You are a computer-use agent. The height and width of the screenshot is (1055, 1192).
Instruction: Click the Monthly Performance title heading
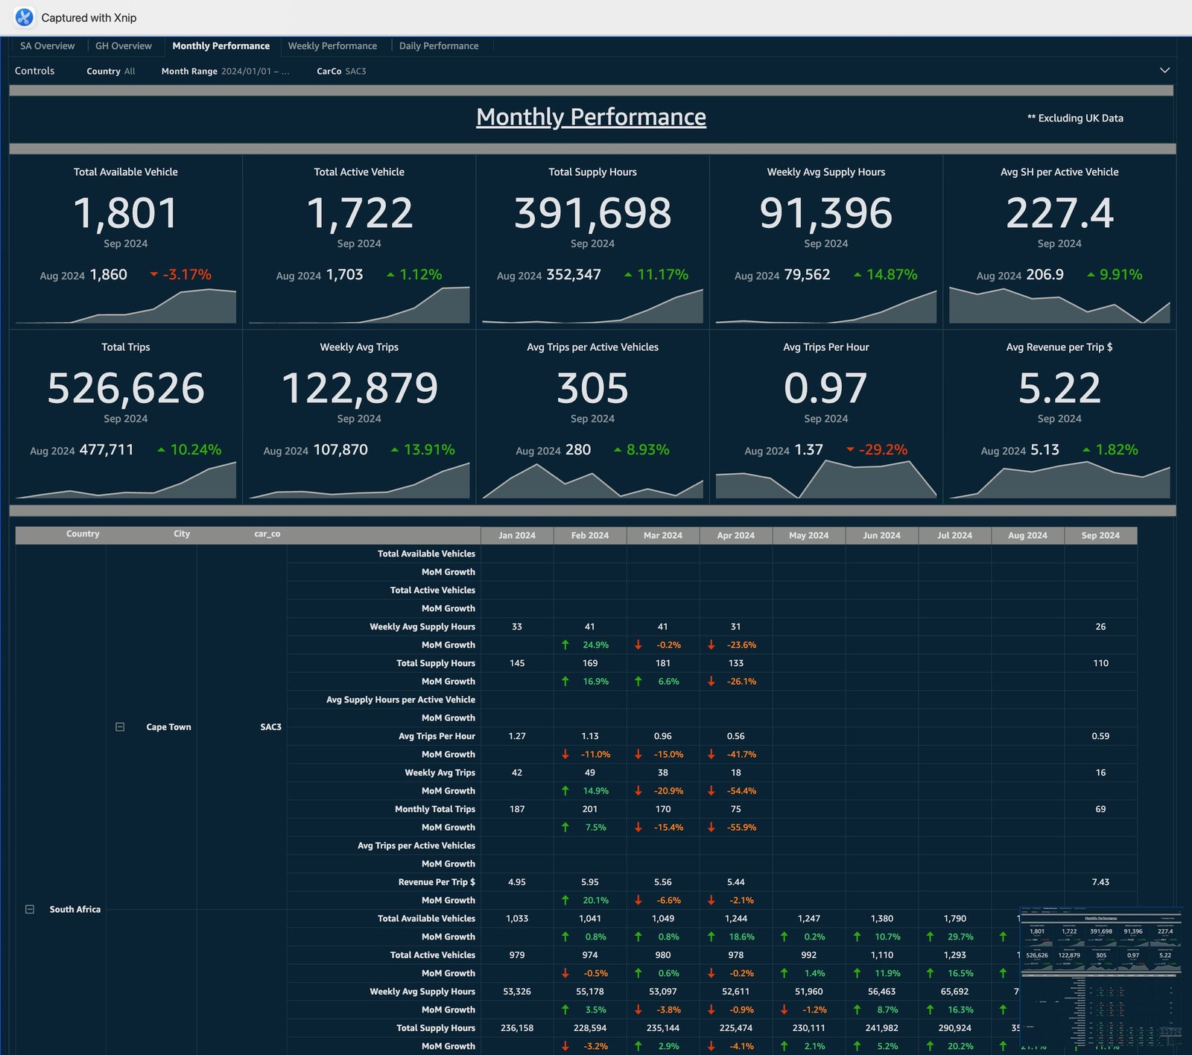591,117
